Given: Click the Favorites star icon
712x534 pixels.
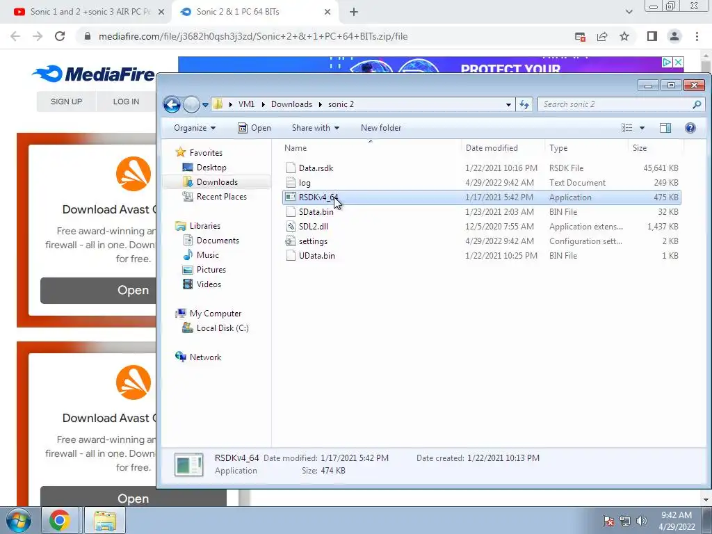Looking at the screenshot, I should tap(181, 152).
